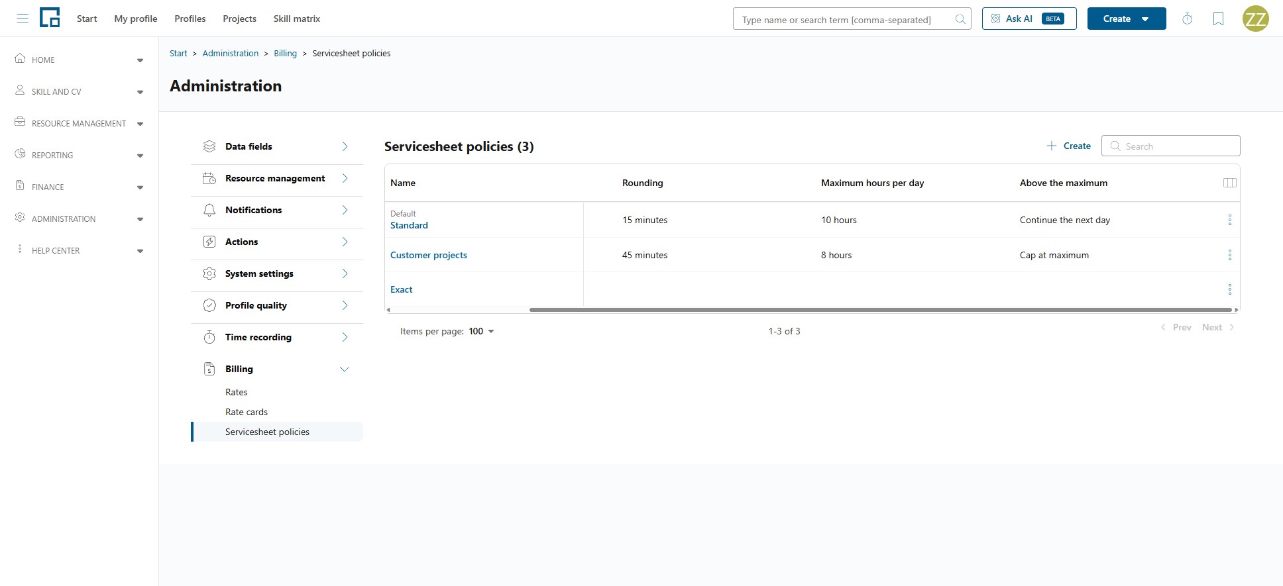Viewport: 1283px width, 586px height.
Task: Click the Ask AI beta button
Action: coord(1029,19)
